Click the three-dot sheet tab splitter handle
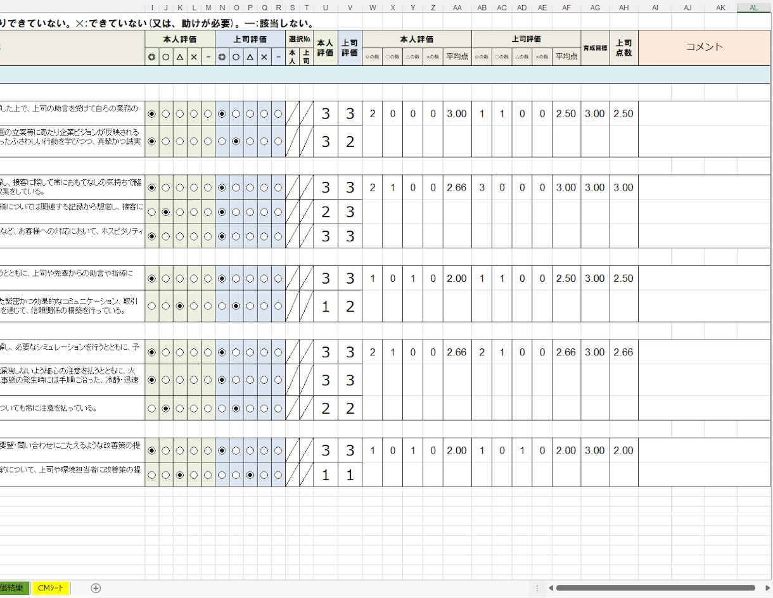The image size is (773, 598). click(537, 588)
